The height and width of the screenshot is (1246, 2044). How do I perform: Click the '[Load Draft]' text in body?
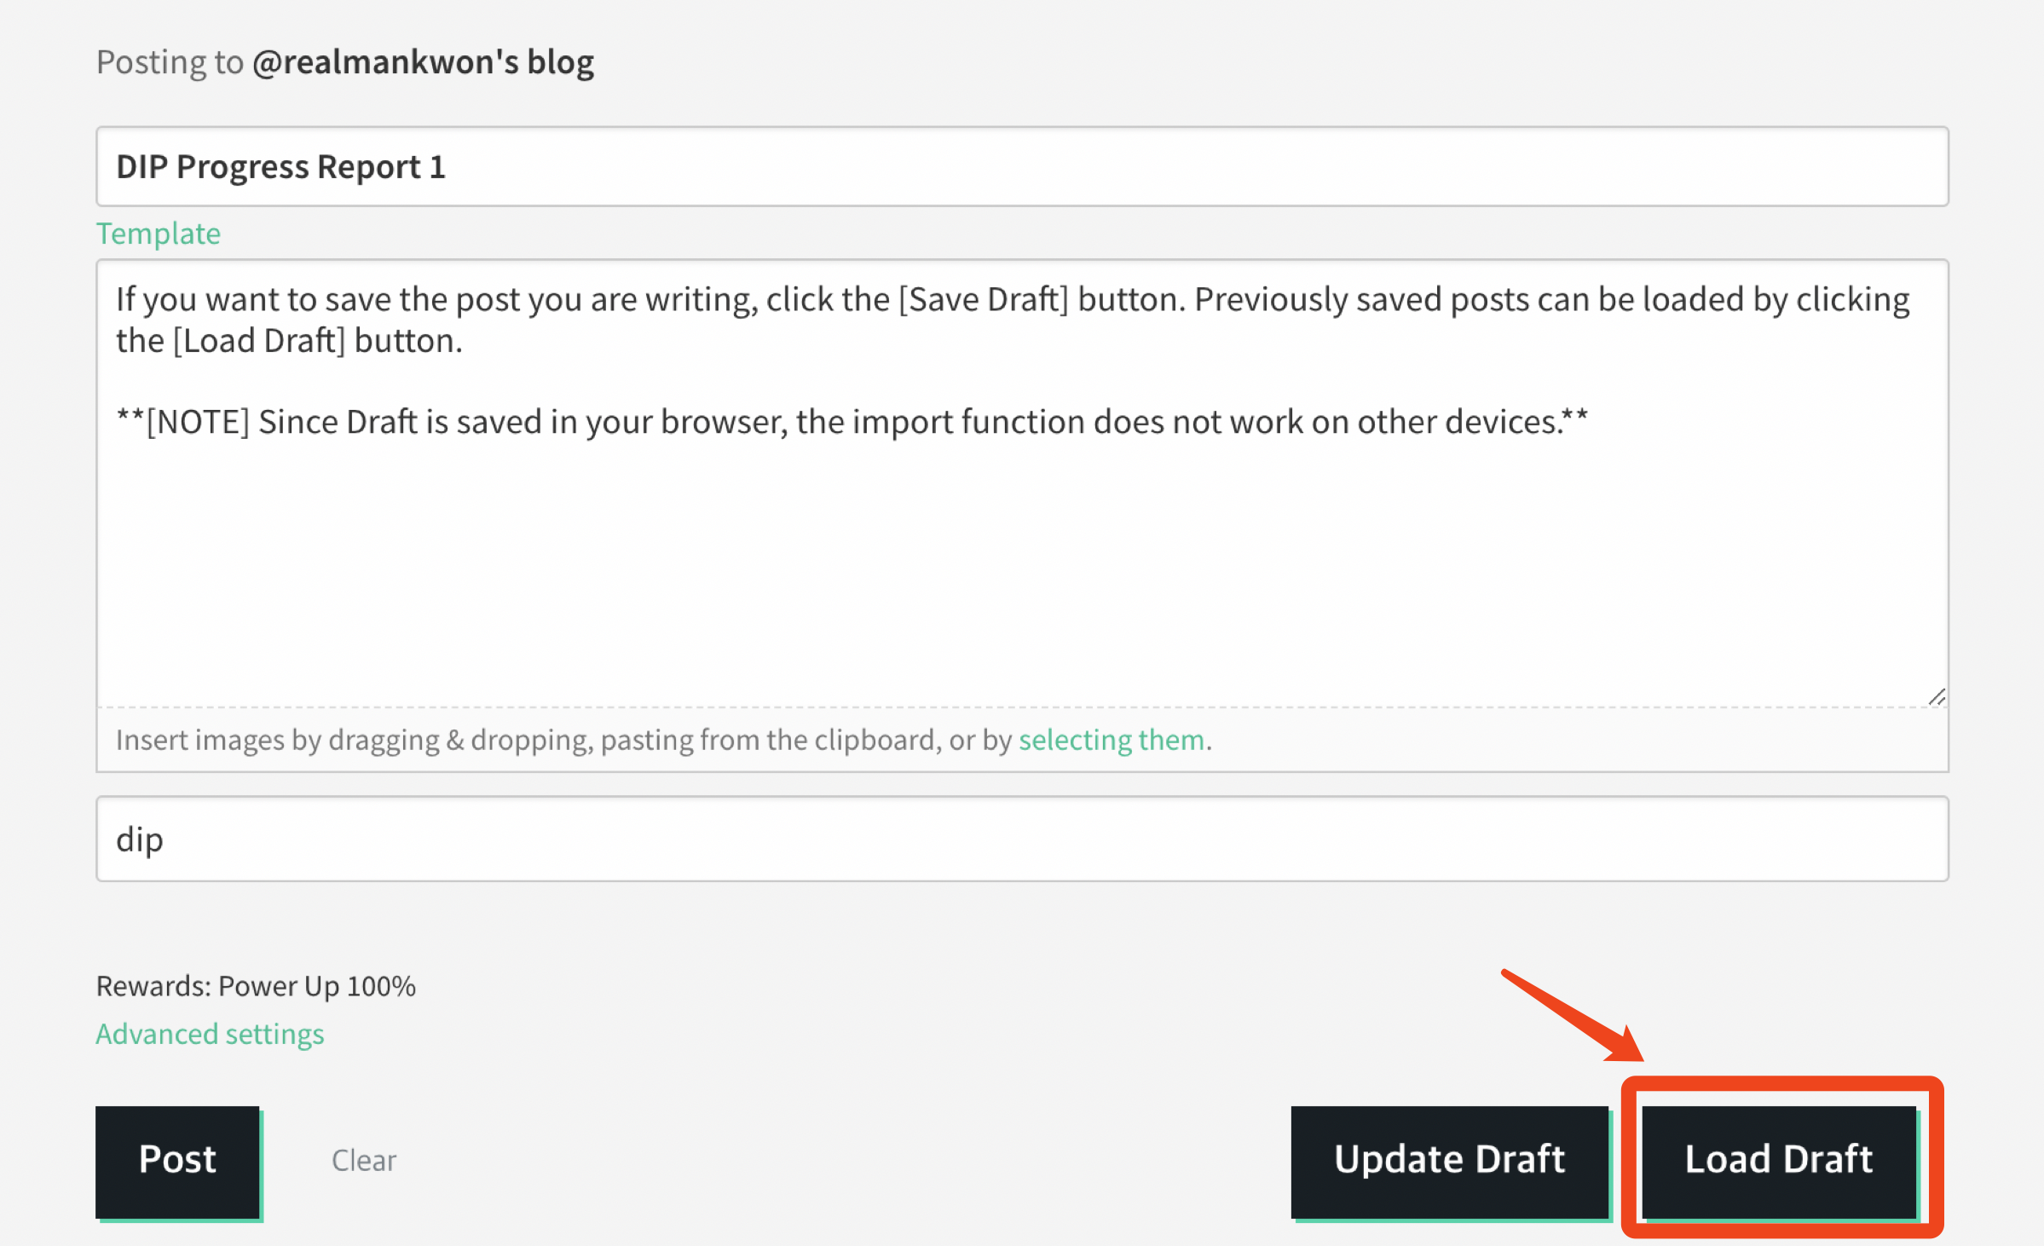[x=259, y=341]
